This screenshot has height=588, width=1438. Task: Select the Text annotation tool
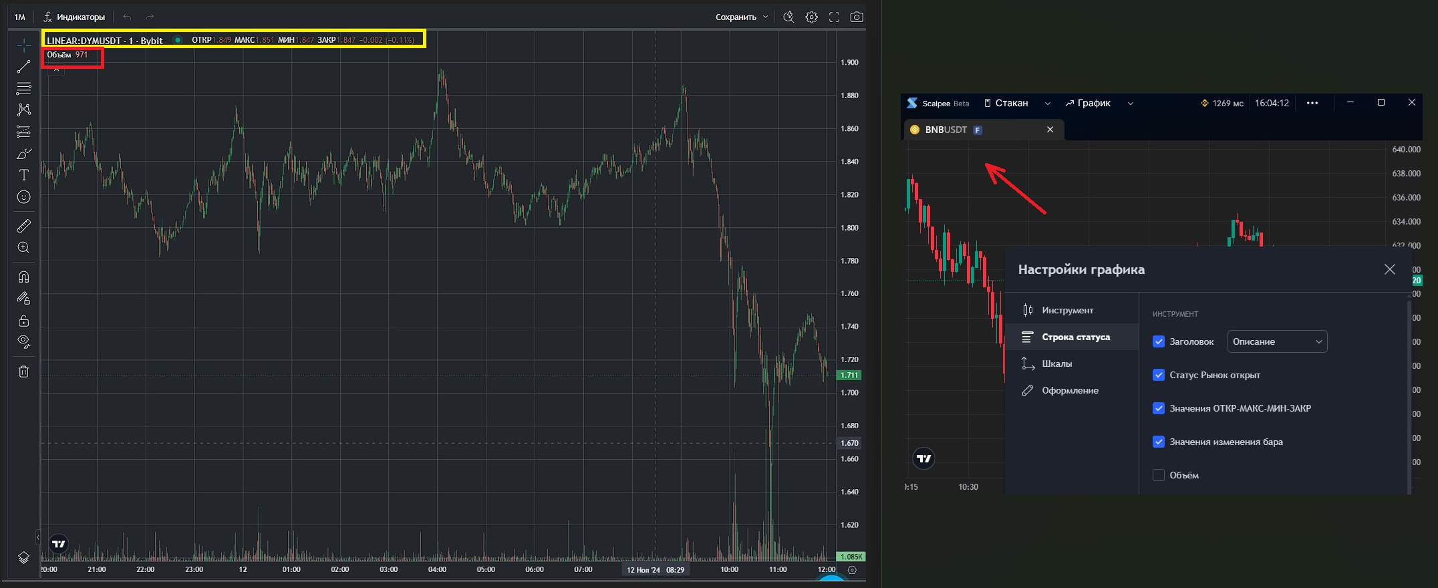23,175
